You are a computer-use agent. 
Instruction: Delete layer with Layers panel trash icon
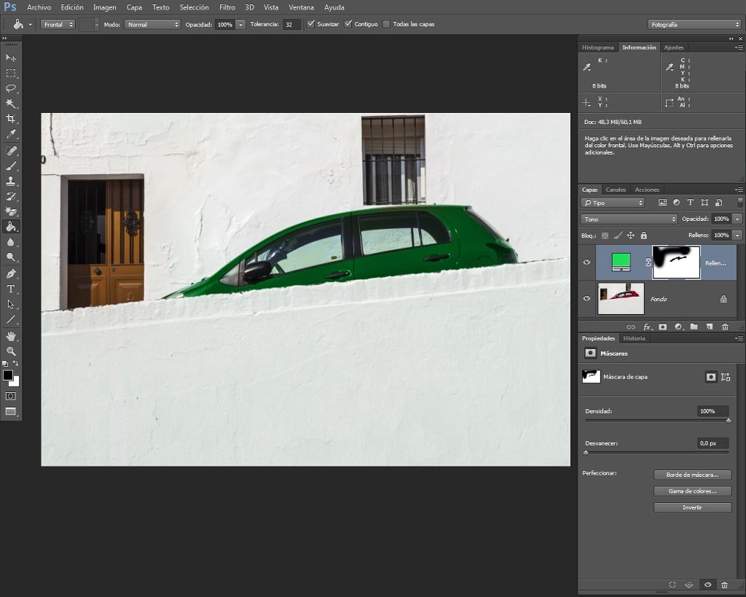click(725, 327)
